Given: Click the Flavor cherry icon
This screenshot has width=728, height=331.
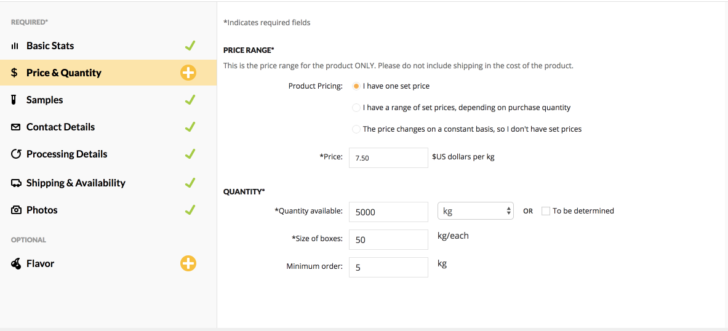Looking at the screenshot, I should coord(16,263).
